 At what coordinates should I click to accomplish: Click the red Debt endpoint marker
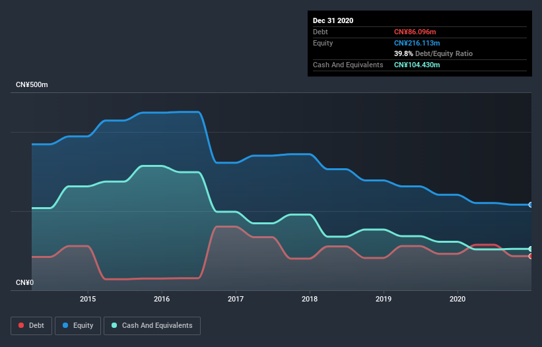coord(531,256)
